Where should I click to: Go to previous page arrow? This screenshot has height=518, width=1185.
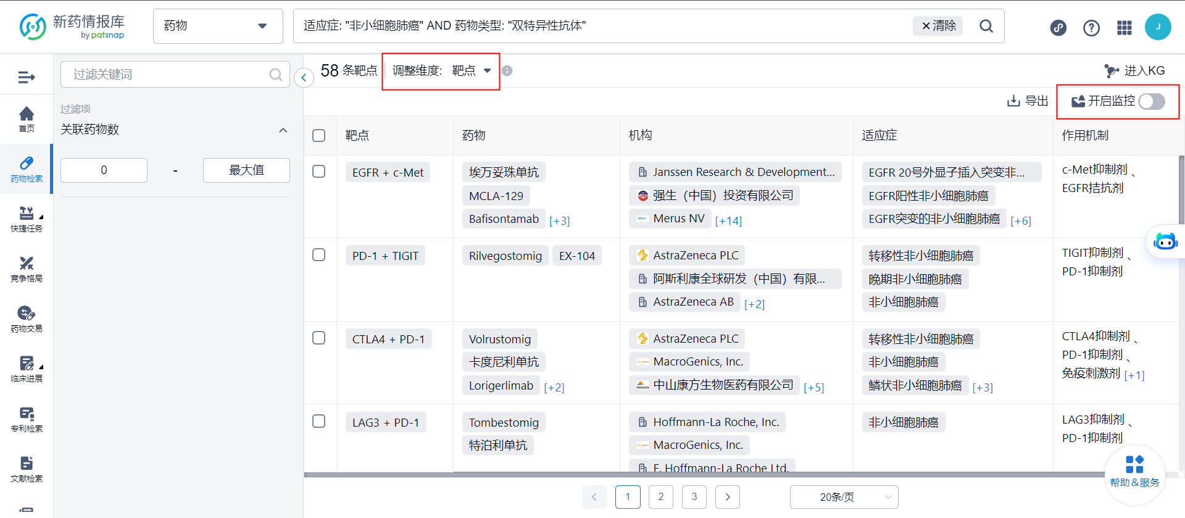click(x=594, y=496)
